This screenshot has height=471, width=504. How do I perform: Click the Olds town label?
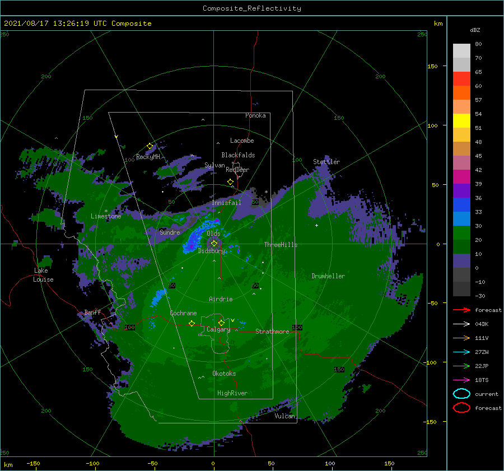[x=213, y=234]
